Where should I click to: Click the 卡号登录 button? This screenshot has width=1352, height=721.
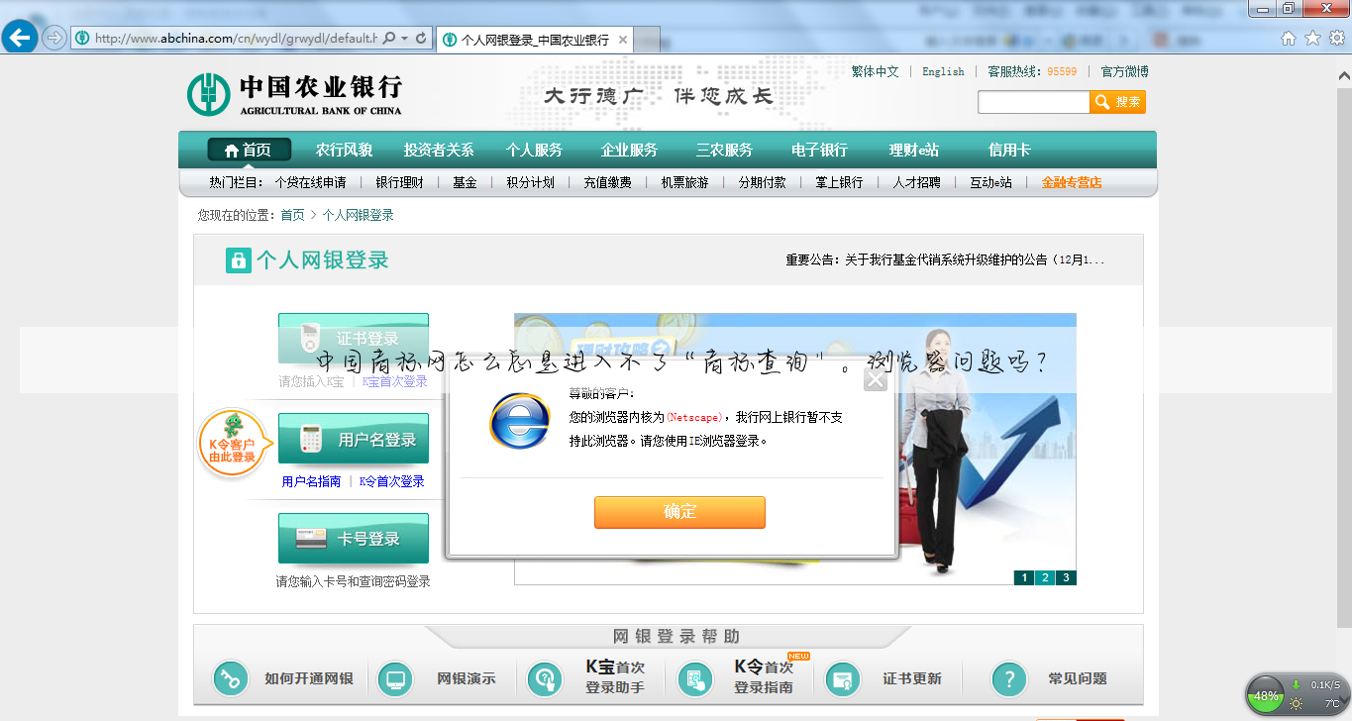pyautogui.click(x=354, y=539)
